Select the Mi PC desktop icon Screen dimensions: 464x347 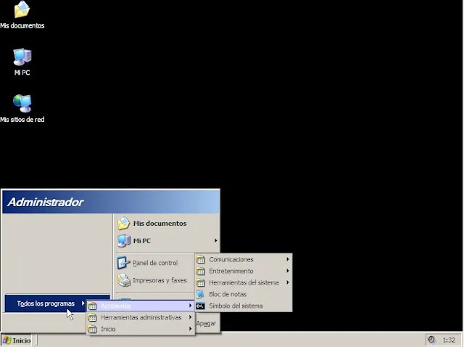(22, 62)
